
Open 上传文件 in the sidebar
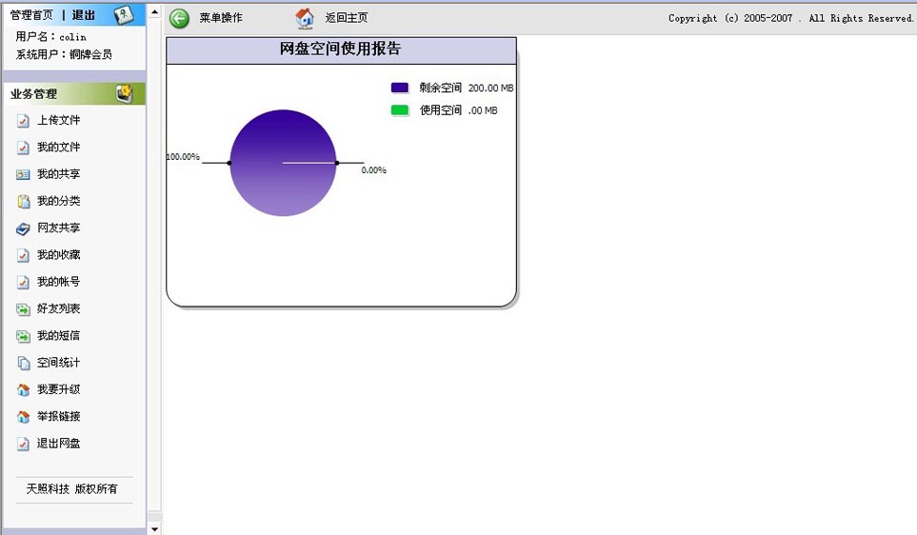[x=58, y=120]
